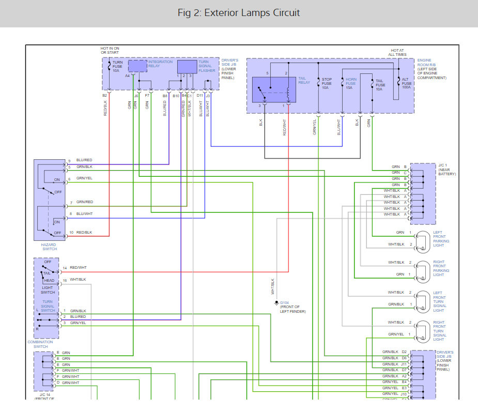478x412 pixels.
Task: Click the 'G104' ground label
Action: [284, 303]
